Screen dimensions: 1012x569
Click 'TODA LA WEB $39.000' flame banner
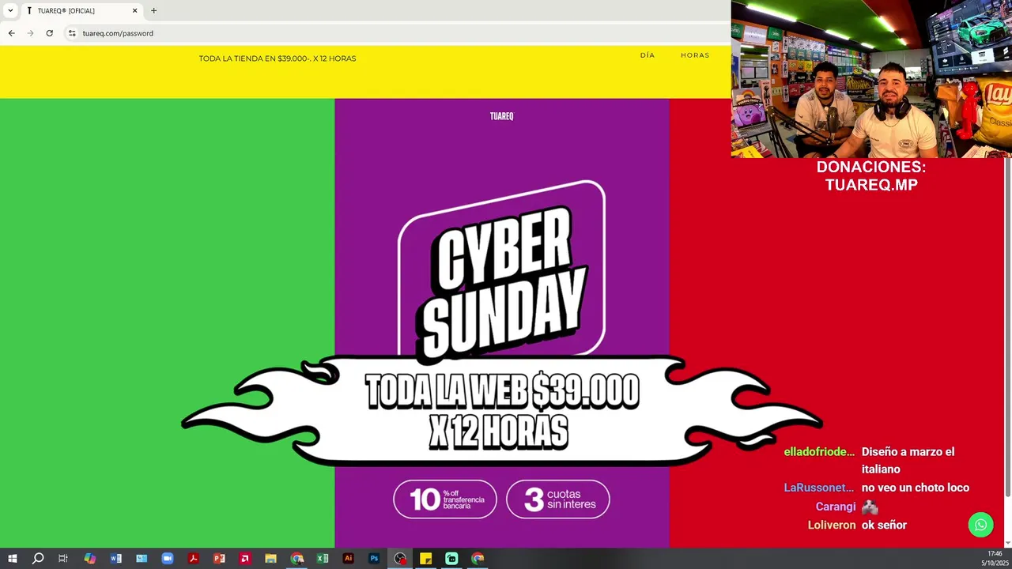click(502, 411)
